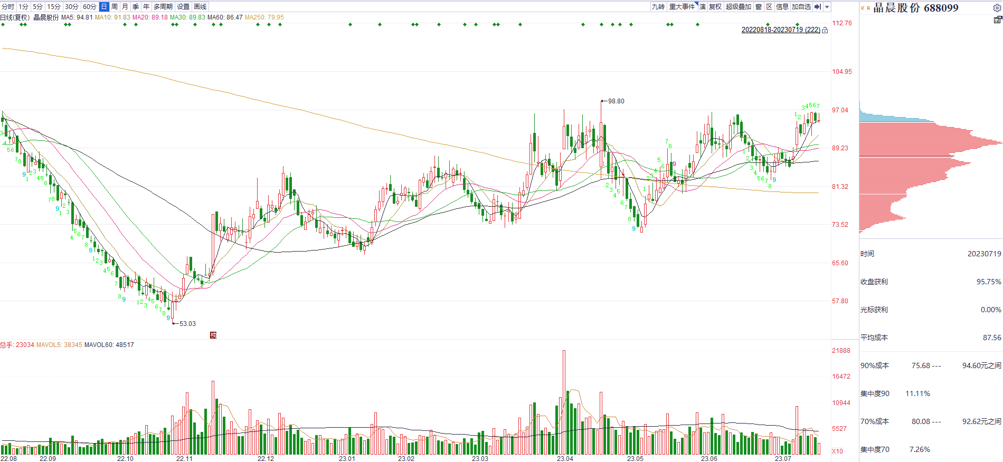Click the 晶晨股份 name in chart header
Image resolution: width=1003 pixels, height=462 pixels.
pos(46,17)
